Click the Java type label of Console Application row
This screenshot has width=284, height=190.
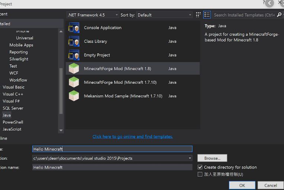(172, 28)
